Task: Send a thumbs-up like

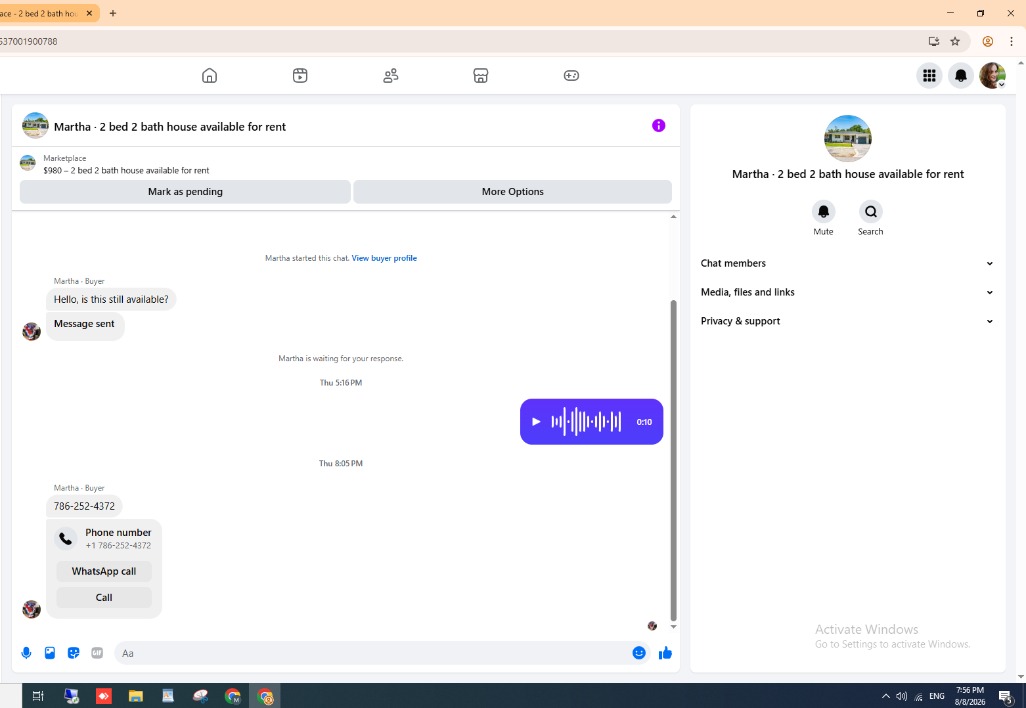Action: [x=665, y=653]
